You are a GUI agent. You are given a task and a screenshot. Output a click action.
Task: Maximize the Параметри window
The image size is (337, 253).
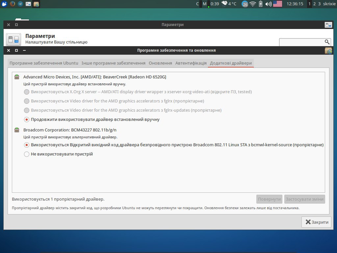(16, 25)
